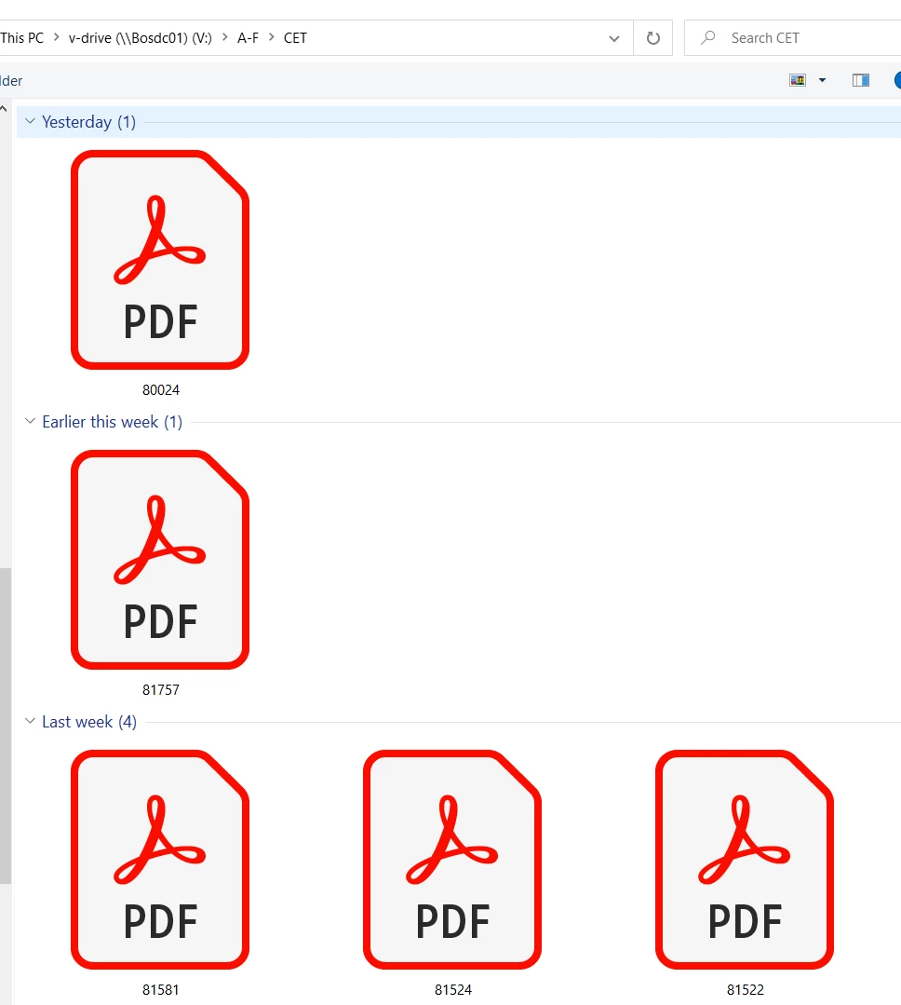Select the 81581 PDF file icon
901x1005 pixels.
(x=160, y=860)
